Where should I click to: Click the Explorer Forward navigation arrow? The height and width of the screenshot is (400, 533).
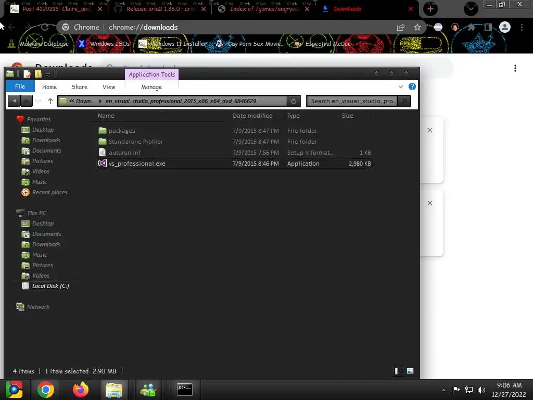click(x=27, y=101)
